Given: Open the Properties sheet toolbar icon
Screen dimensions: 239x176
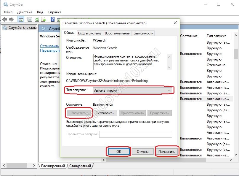Looking at the screenshot, I should click(30, 20).
